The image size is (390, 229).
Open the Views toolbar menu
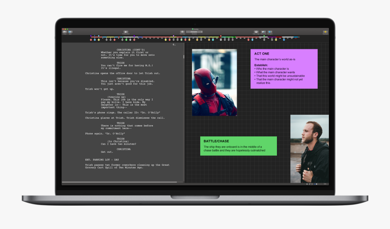[65, 32]
